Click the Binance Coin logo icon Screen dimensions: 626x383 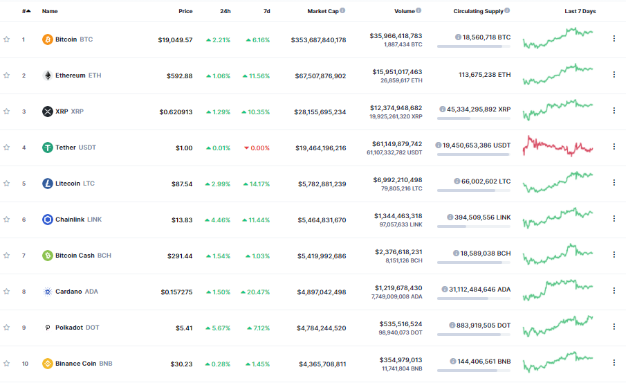tap(47, 364)
